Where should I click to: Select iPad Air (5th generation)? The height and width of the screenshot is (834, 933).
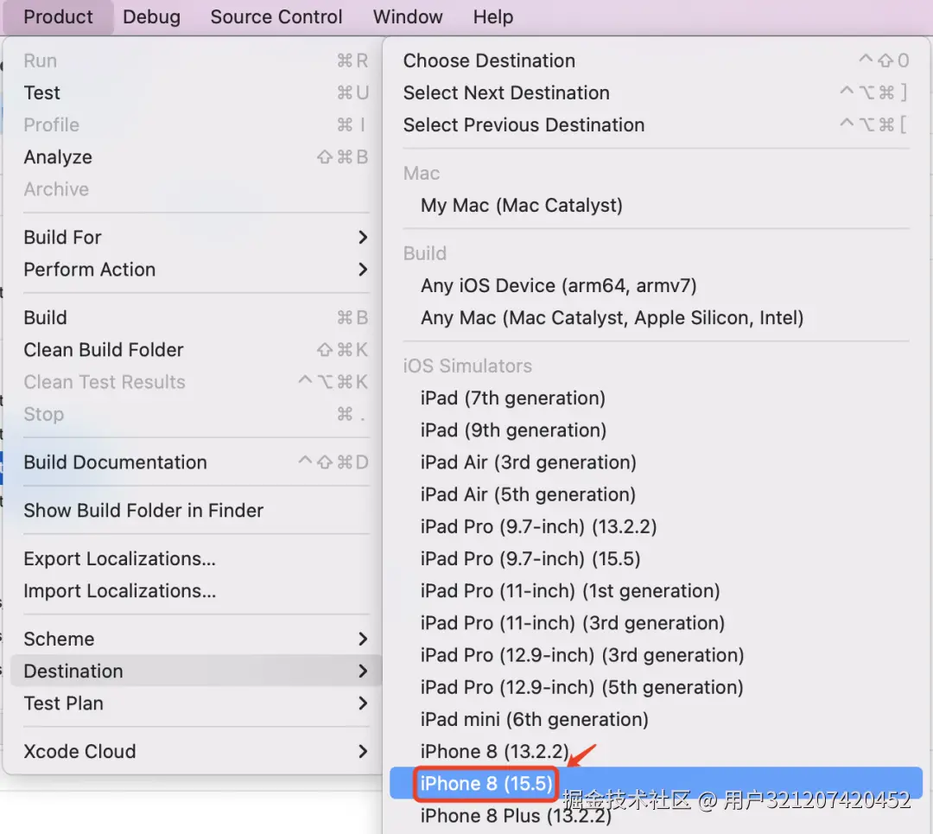[x=656, y=494]
